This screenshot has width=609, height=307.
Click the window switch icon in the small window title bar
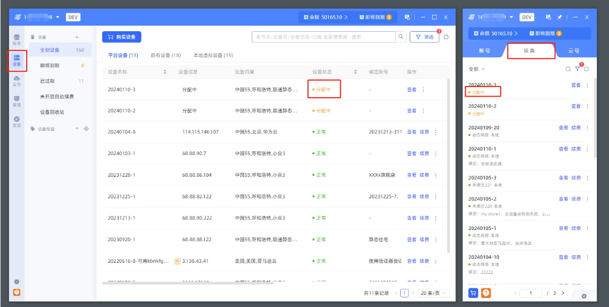549,17
